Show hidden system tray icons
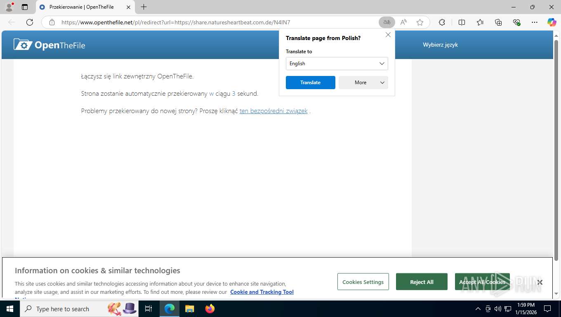The height and width of the screenshot is (317, 561). 478,309
